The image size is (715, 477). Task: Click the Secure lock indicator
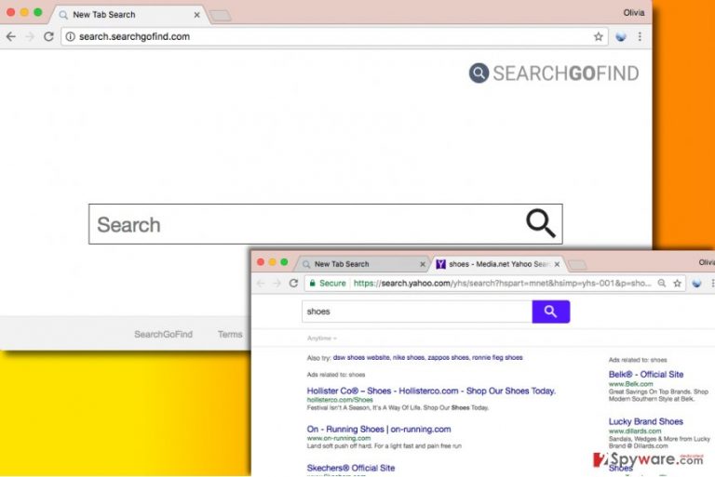pyautogui.click(x=328, y=283)
